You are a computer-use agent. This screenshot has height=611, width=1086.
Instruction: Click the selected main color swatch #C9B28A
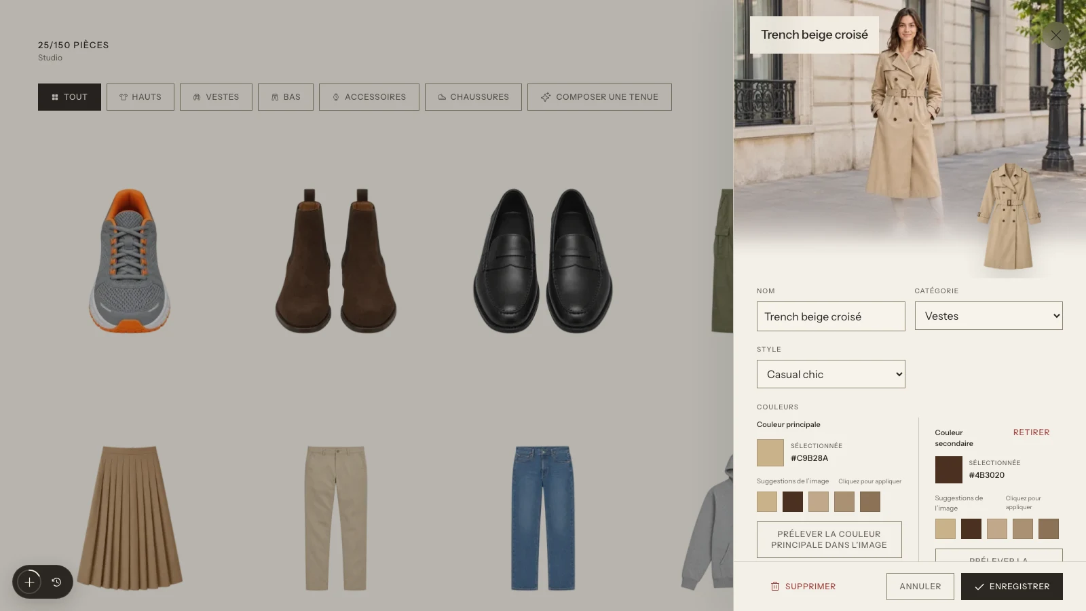pyautogui.click(x=770, y=453)
